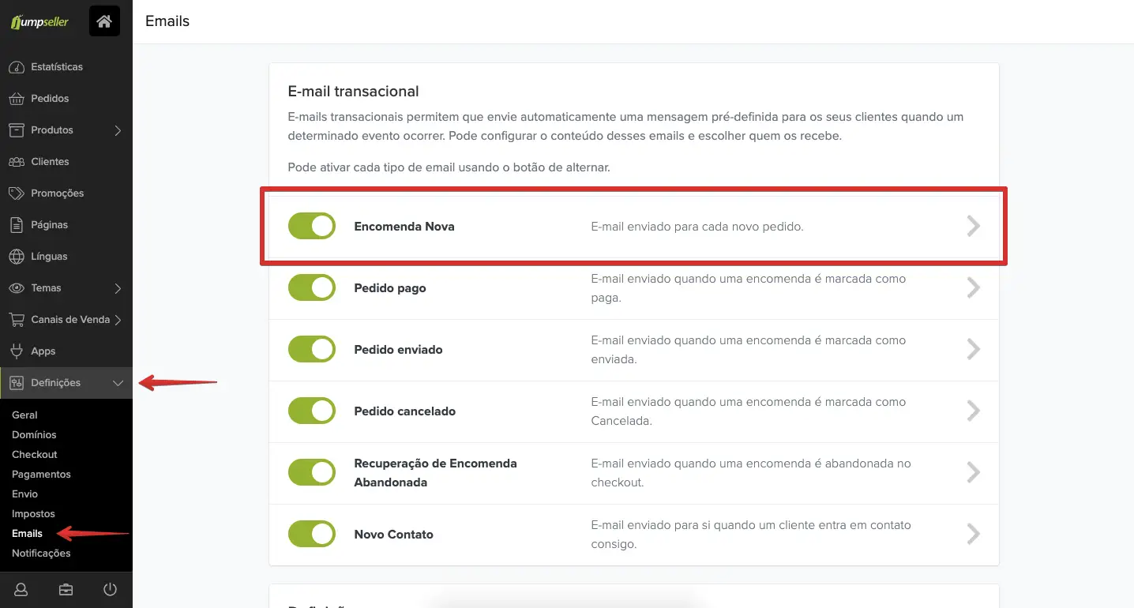Open the Domínios settings link
This screenshot has width=1134, height=608.
[34, 435]
